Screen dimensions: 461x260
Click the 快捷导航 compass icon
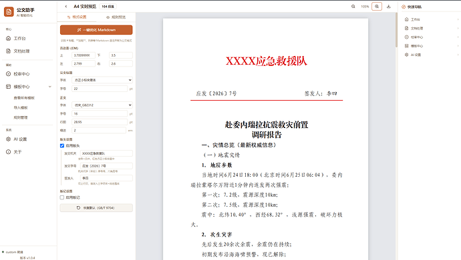coord(404,7)
